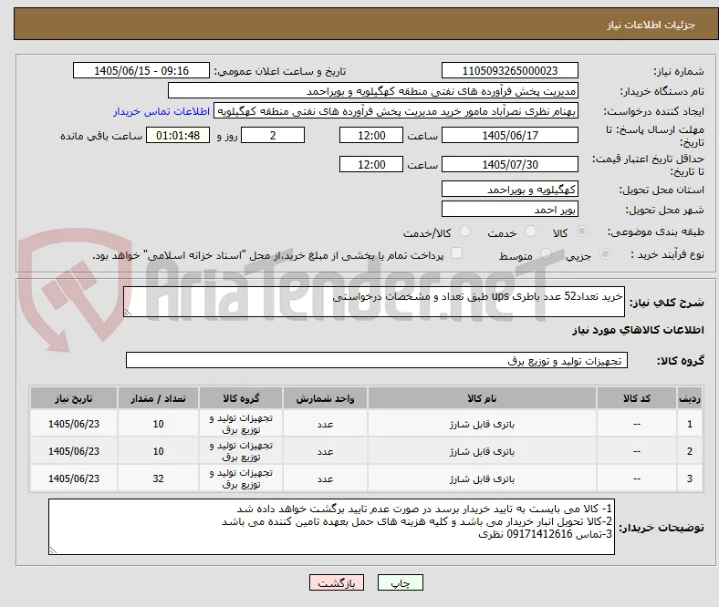
Task: Click the delivery city field بویر احمد
Action: (x=509, y=210)
